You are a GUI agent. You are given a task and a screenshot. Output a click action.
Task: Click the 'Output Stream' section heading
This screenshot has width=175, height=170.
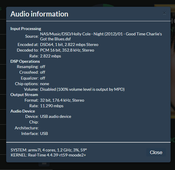(24, 95)
